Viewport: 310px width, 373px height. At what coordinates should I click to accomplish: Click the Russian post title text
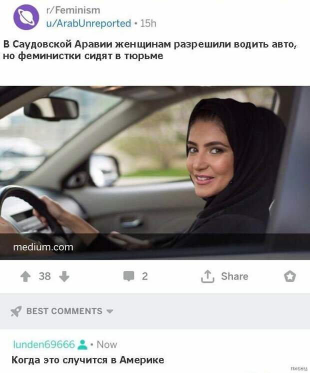click(x=149, y=50)
